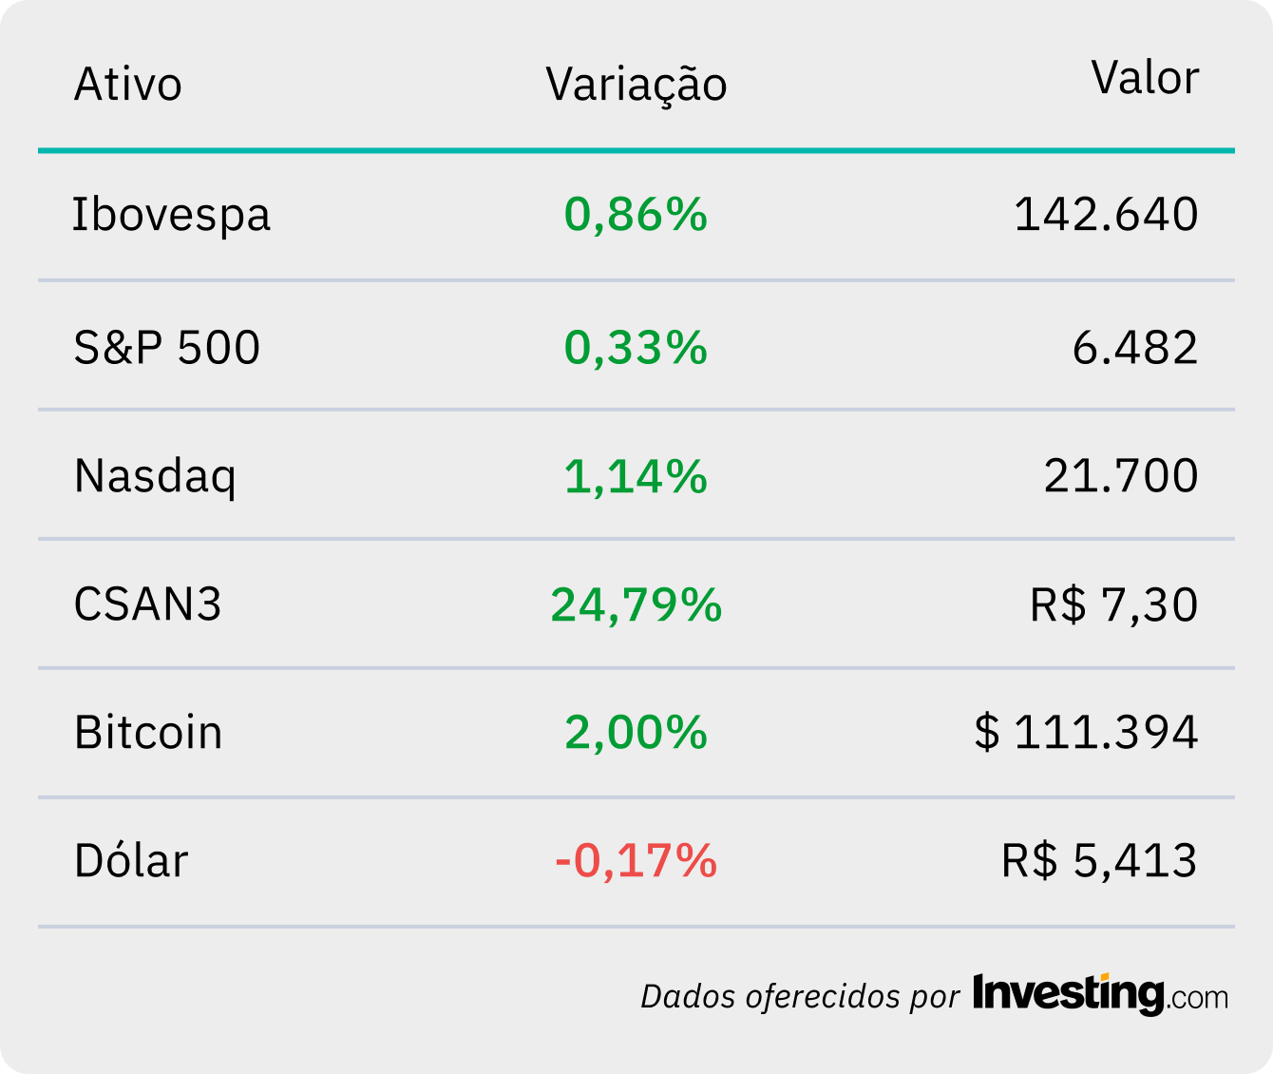Click the Ibovespa asset name
Screen dimensions: 1273x1074
[172, 215]
